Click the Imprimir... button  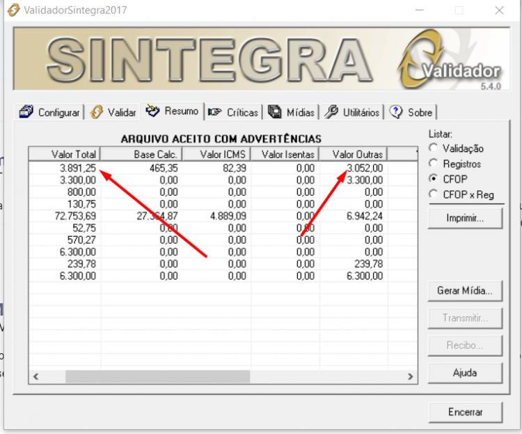[465, 218]
